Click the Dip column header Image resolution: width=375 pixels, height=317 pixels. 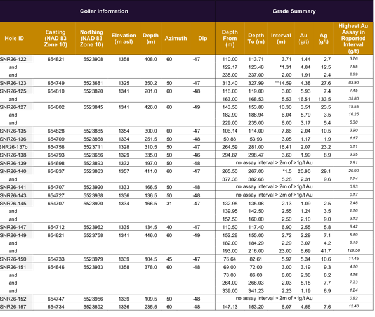coord(202,39)
